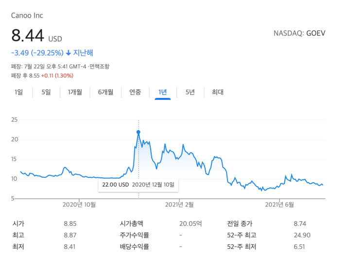Screen dimensions: 350x265
Task: Click the 시가총액 value 20.05억
Action: (x=191, y=224)
